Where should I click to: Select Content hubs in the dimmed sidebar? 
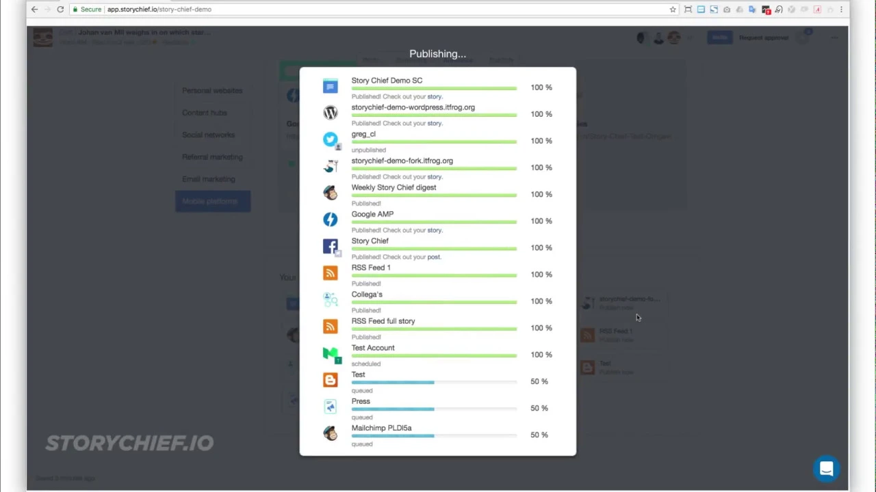click(x=205, y=113)
